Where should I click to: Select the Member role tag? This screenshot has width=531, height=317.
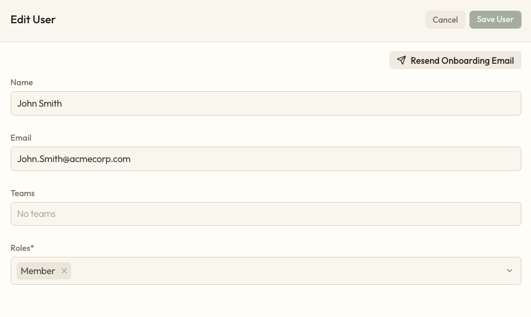pos(38,271)
